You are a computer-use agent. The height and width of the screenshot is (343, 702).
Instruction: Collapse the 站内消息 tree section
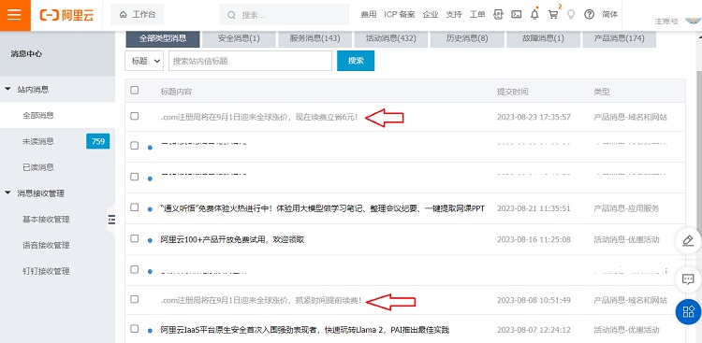[7, 90]
